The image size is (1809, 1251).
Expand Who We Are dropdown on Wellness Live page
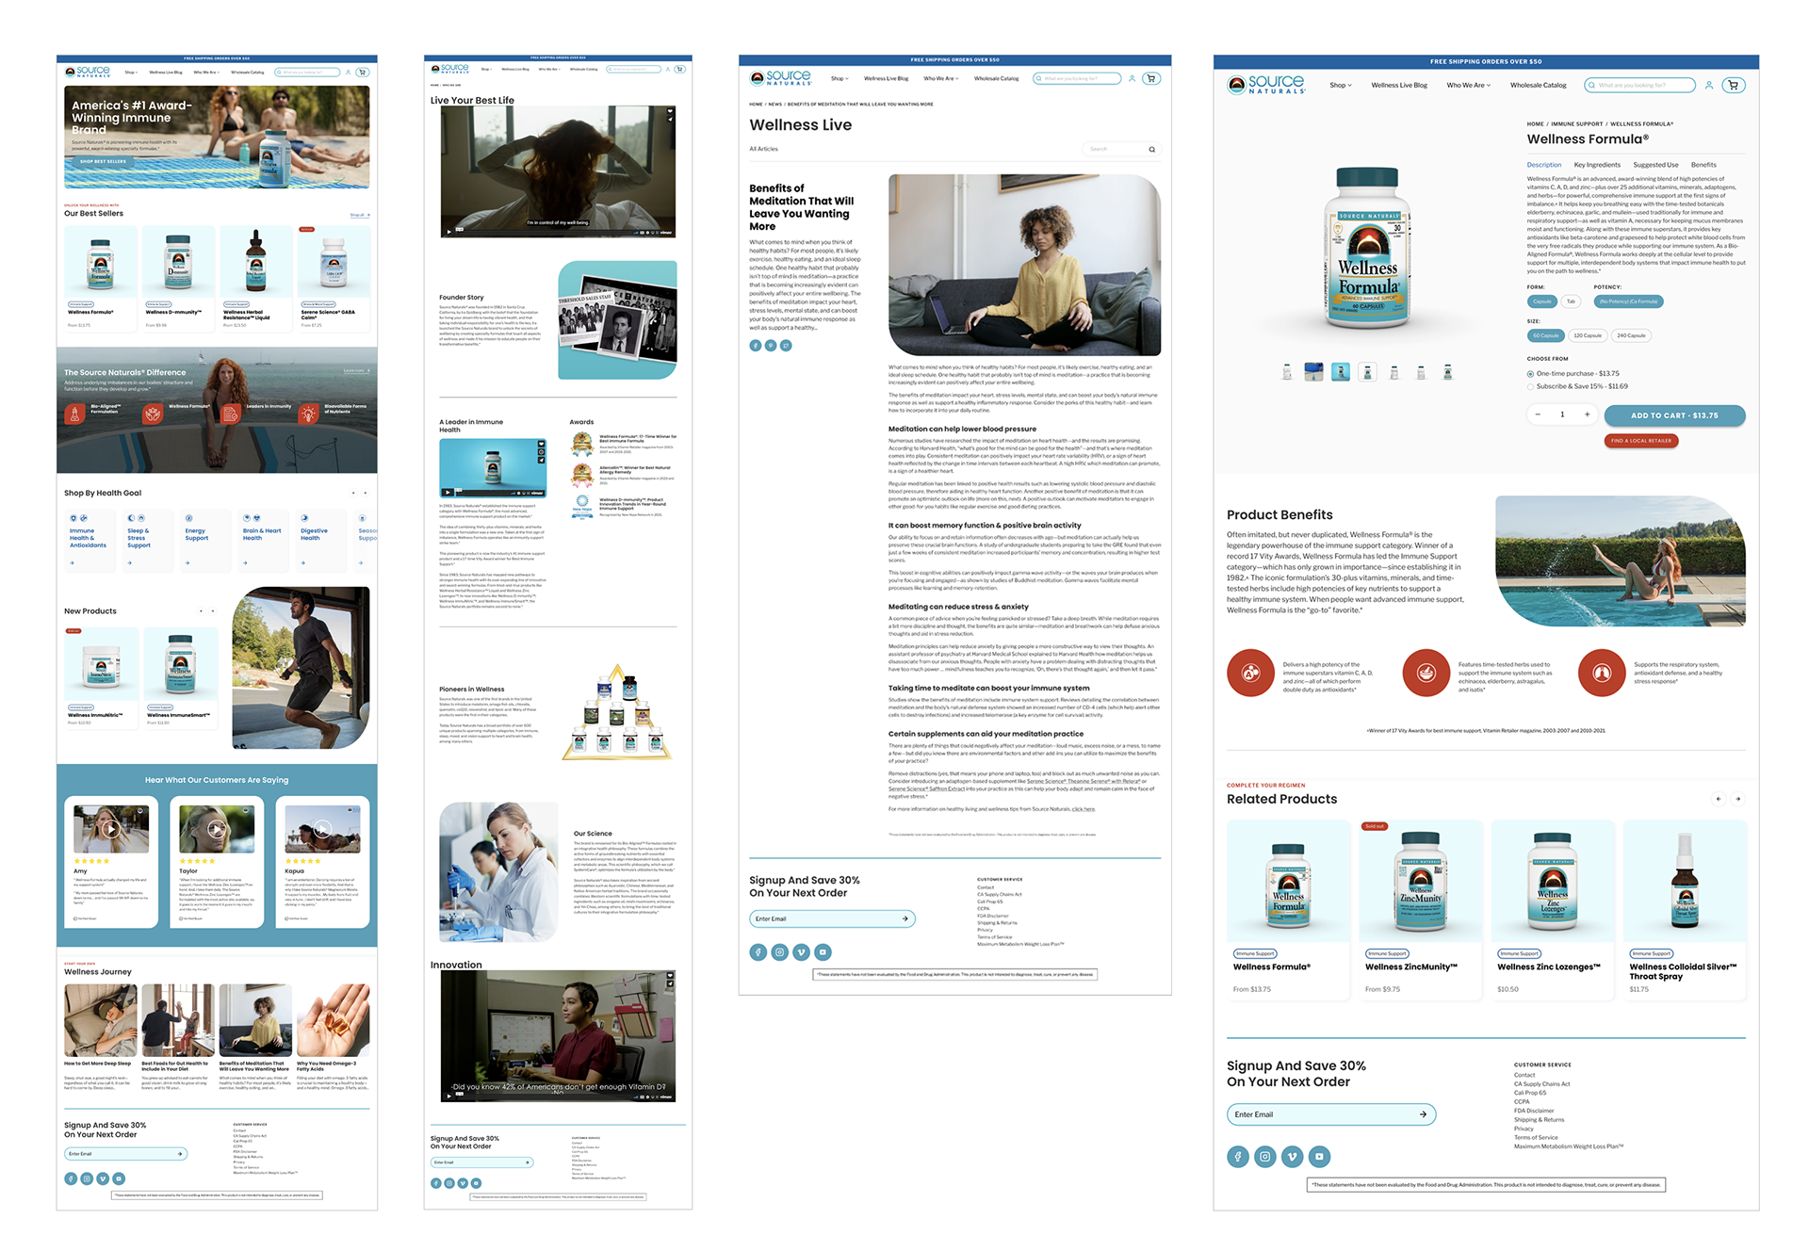(x=941, y=78)
